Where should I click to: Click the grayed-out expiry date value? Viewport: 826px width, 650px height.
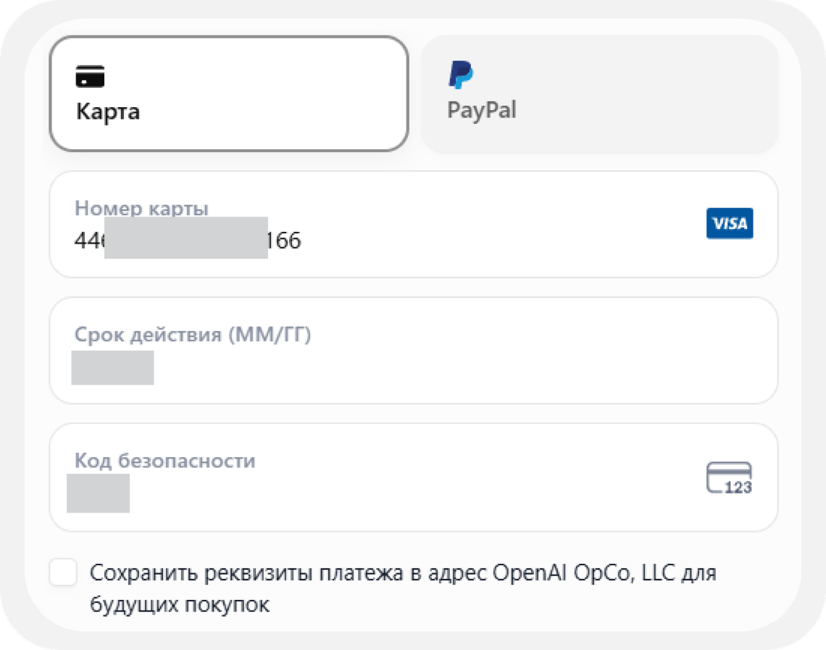pos(112,368)
